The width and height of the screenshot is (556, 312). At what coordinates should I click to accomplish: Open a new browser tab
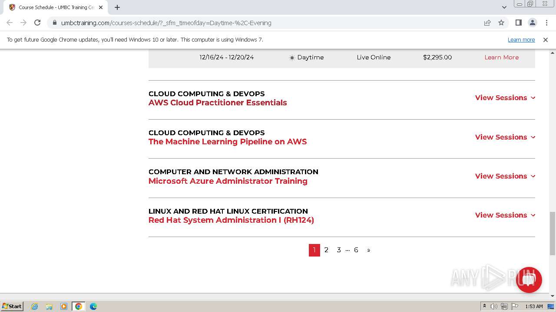(x=117, y=7)
